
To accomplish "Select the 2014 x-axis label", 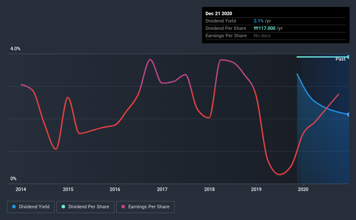I will click(21, 189).
